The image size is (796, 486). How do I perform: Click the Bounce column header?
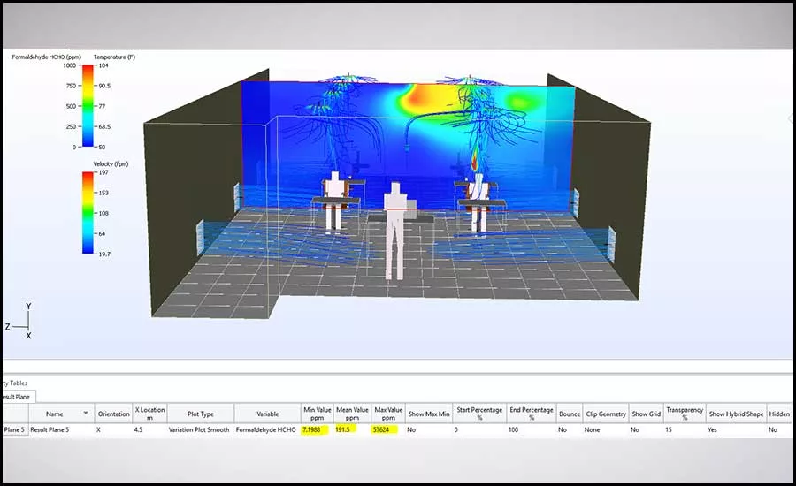point(570,414)
